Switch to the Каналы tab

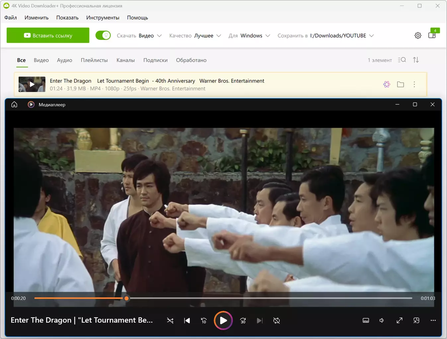coord(125,60)
